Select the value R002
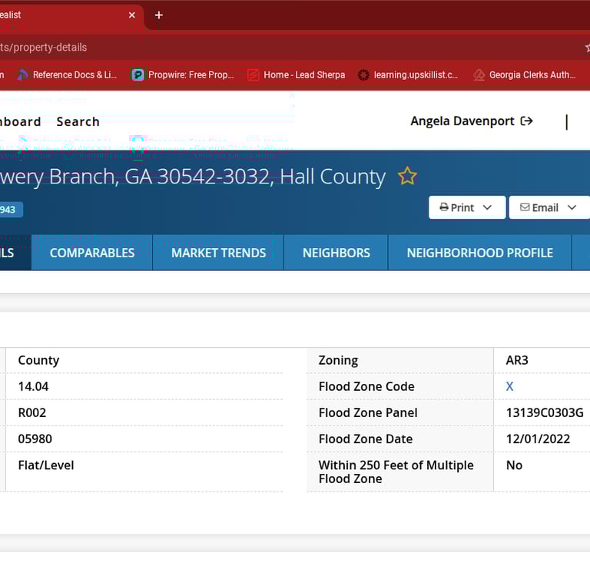590x576 pixels. [x=32, y=412]
